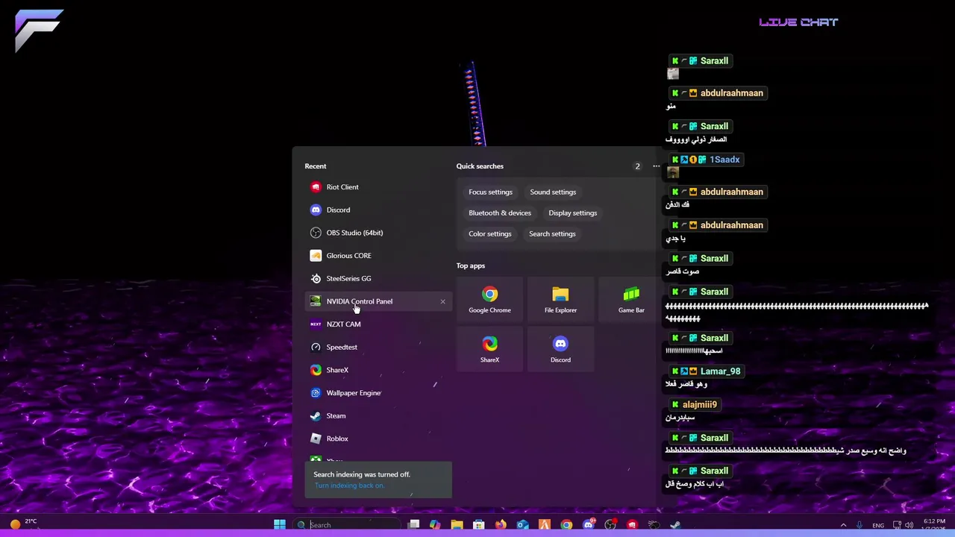This screenshot has width=955, height=537.
Task: Open Game Bar under Top apps
Action: (x=631, y=300)
